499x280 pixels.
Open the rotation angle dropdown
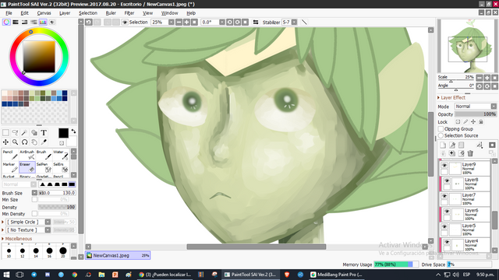221,23
